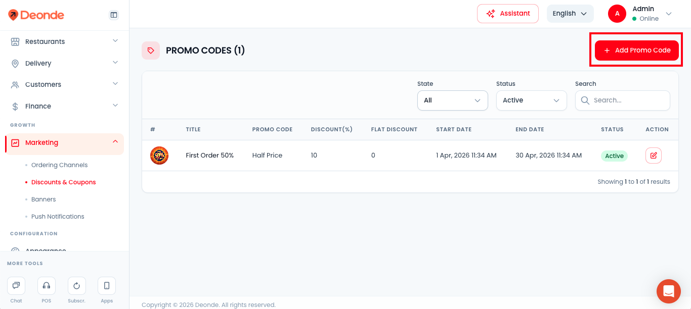Click the Deonde logo
Viewport: 691px width, 309px height.
(36, 15)
